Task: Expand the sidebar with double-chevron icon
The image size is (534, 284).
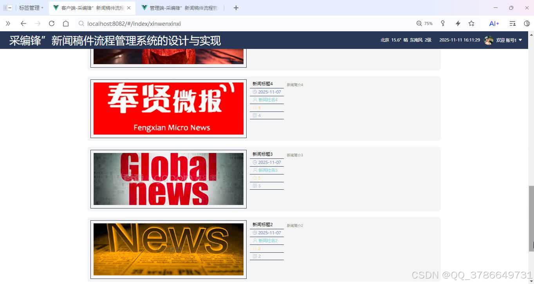Action: pos(8,23)
